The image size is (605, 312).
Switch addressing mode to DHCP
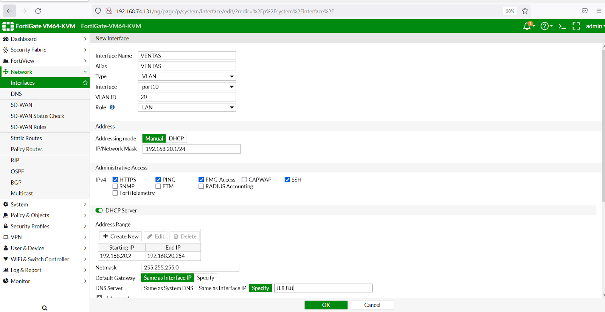pos(176,138)
